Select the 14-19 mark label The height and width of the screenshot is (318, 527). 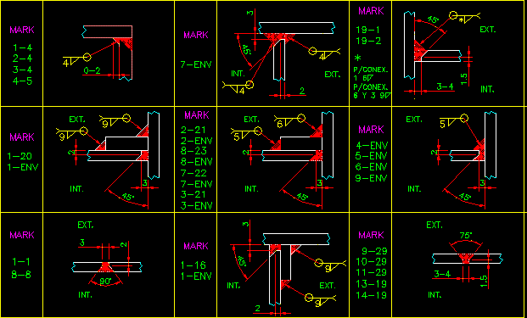point(372,295)
